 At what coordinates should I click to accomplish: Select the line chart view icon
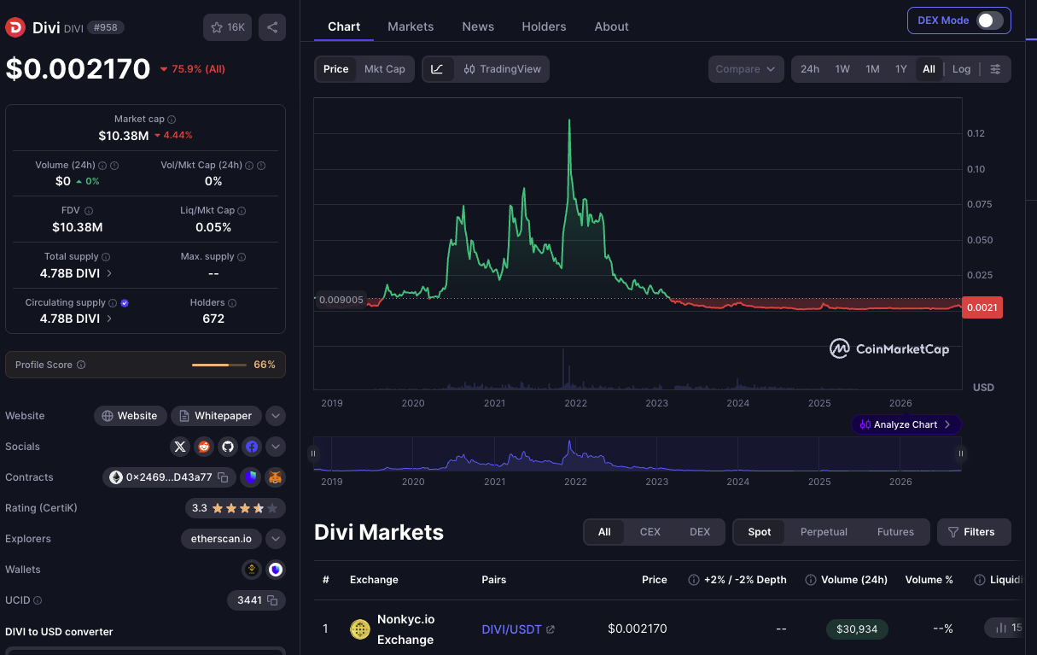click(x=437, y=69)
